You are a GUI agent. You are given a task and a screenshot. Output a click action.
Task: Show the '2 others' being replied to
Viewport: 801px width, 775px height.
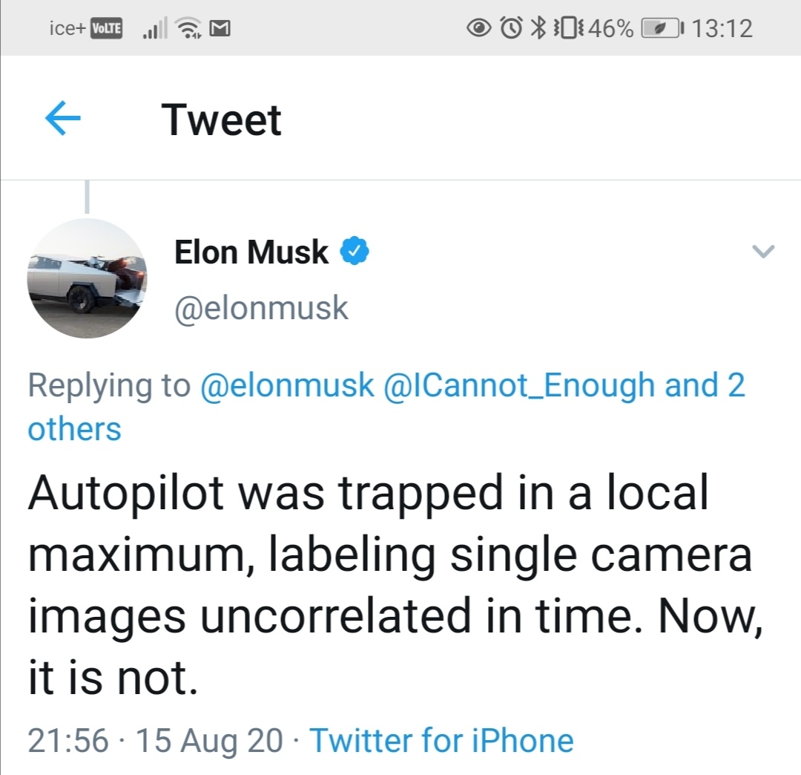pos(386,406)
